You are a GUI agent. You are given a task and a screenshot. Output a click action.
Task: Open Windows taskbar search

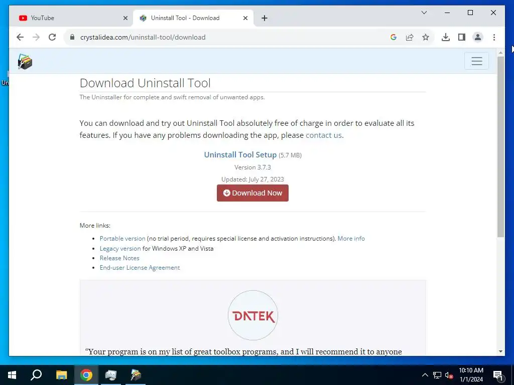click(x=36, y=375)
